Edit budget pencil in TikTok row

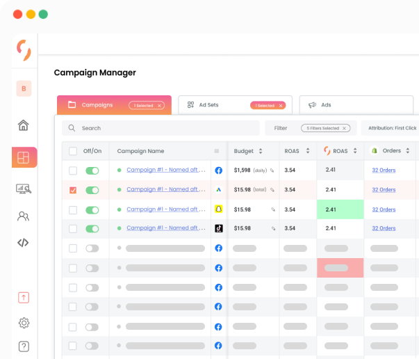click(273, 228)
